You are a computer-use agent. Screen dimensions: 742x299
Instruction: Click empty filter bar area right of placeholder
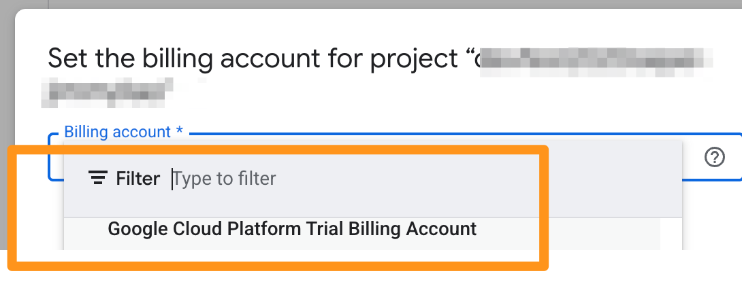(477, 179)
